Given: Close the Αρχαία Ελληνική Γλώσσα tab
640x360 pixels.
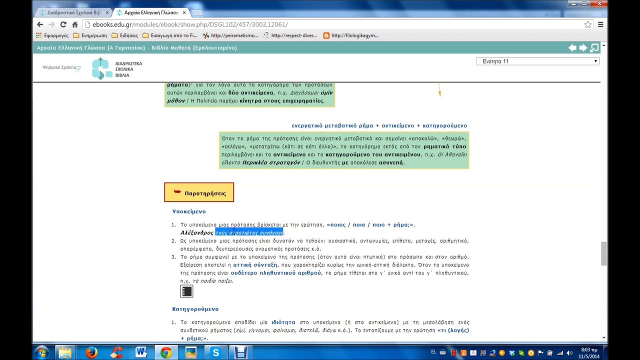Looking at the screenshot, I should pyautogui.click(x=184, y=12).
